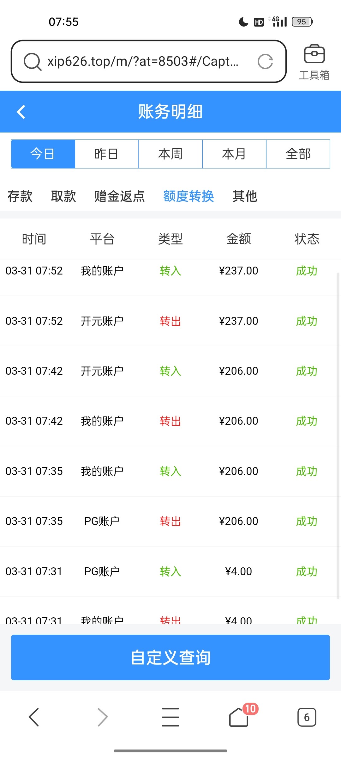This screenshot has width=341, height=759.
Task: Click the page reload icon in address bar
Action: tap(265, 62)
